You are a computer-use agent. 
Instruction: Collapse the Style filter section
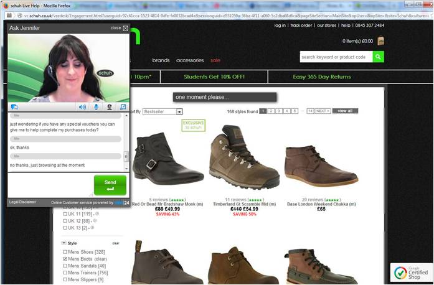(x=64, y=243)
